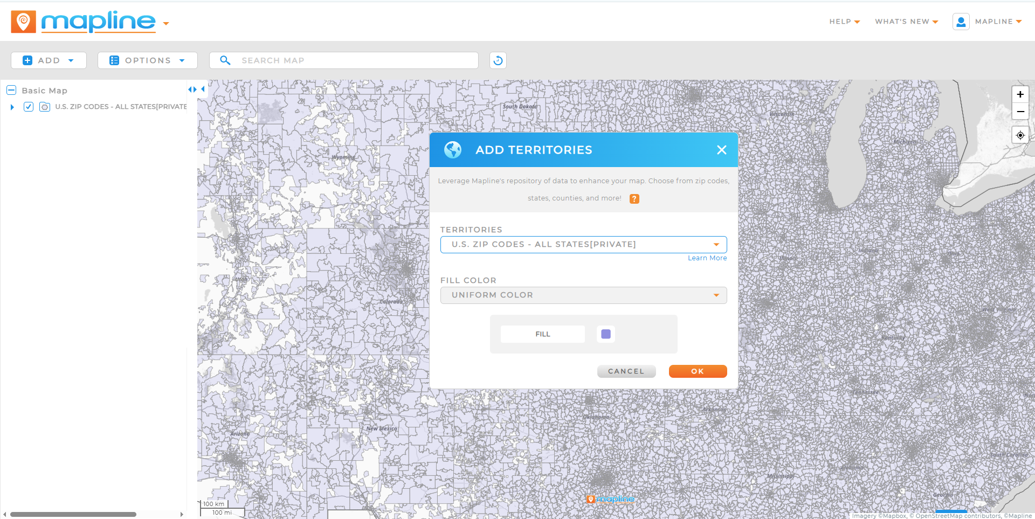
Task: Zoom in on the map
Action: (x=1020, y=94)
